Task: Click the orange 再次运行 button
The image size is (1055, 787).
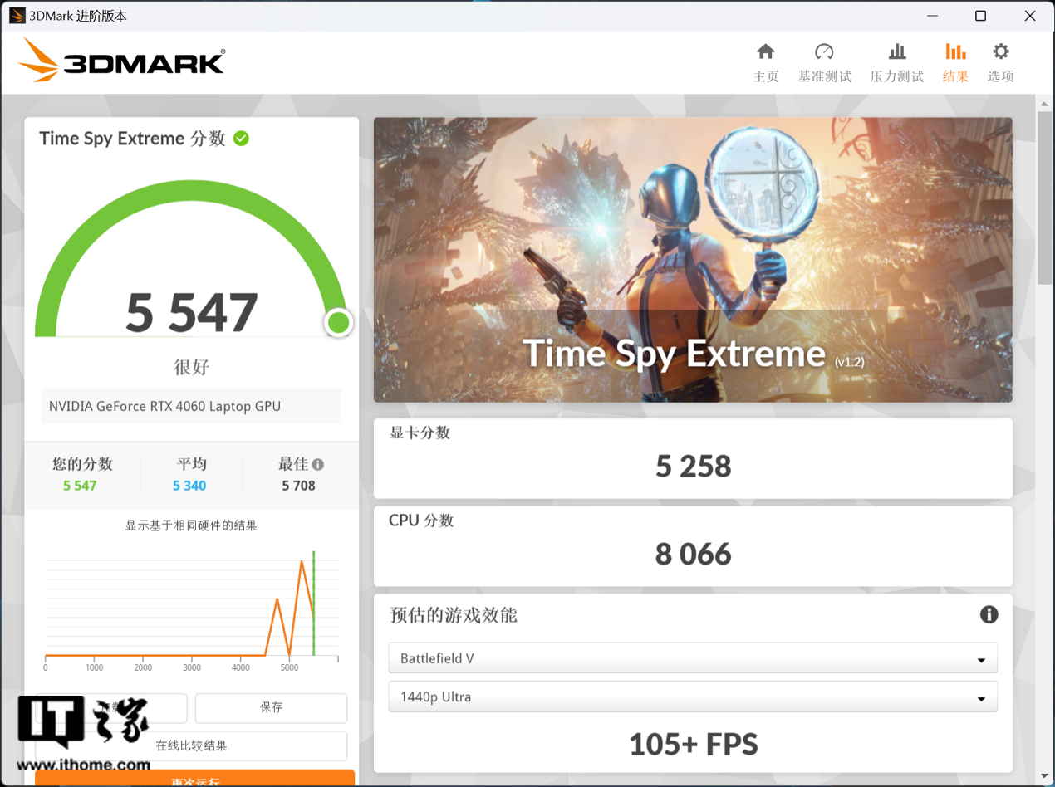Action: click(x=195, y=779)
